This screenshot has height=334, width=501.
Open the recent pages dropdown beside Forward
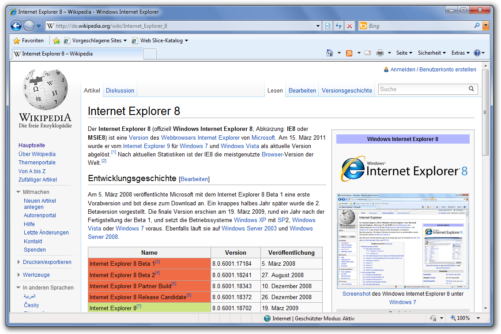click(39, 26)
